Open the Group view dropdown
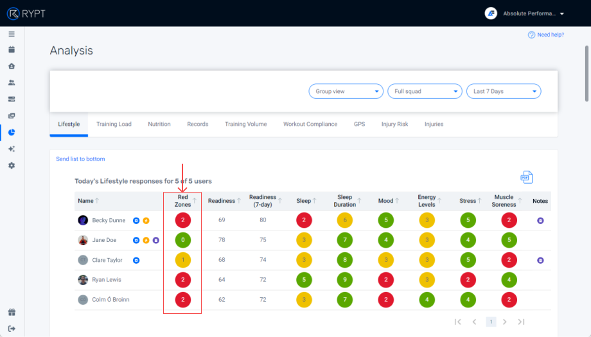The height and width of the screenshot is (337, 591). pyautogui.click(x=346, y=91)
